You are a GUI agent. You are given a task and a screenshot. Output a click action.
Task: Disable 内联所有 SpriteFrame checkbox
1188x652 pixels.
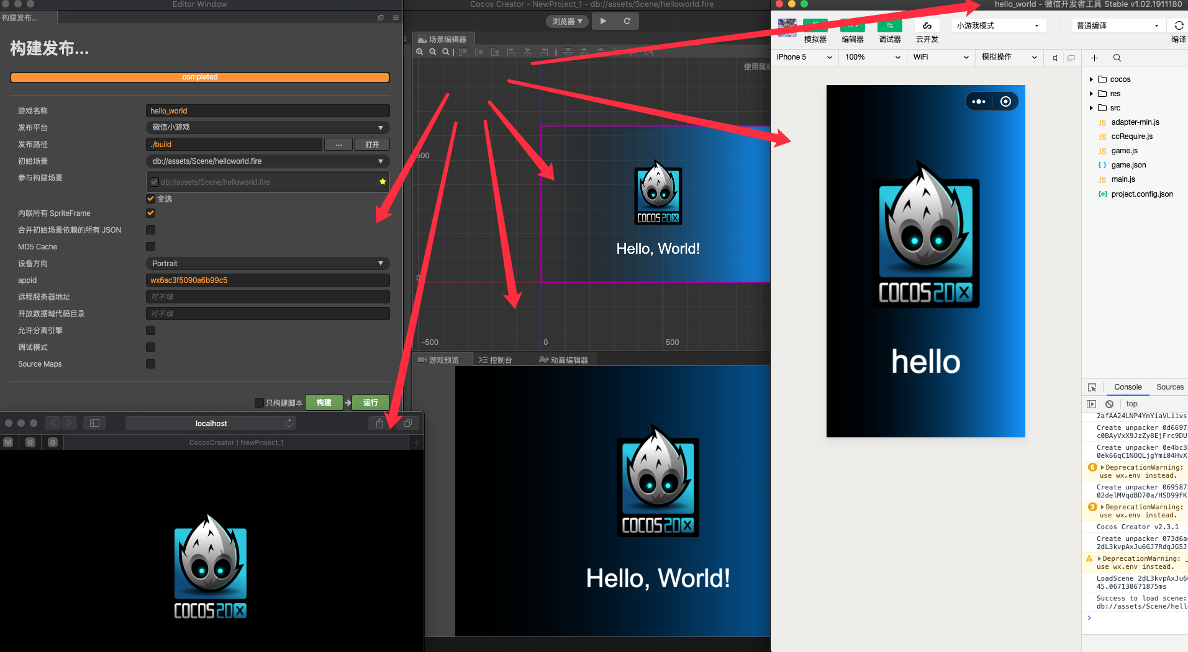(x=150, y=213)
